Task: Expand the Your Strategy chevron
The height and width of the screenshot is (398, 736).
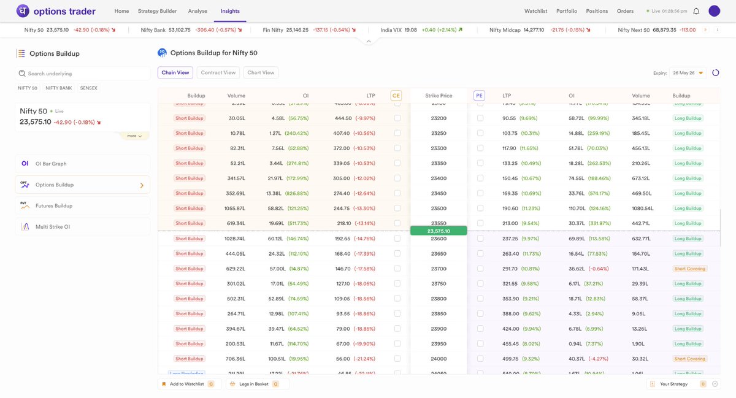Action: click(714, 384)
